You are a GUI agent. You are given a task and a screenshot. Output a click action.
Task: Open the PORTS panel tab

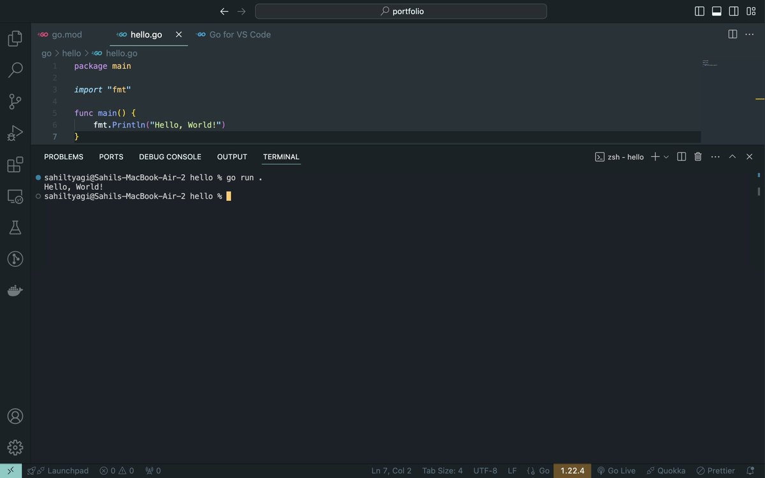(x=111, y=157)
